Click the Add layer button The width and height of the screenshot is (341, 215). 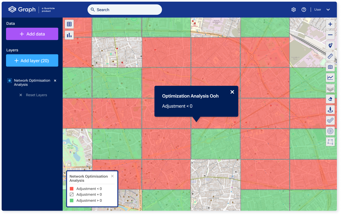pos(32,60)
